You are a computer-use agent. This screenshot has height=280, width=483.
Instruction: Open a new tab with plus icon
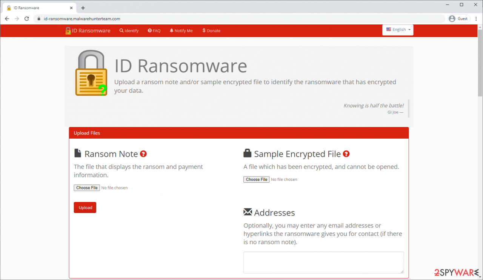[x=83, y=8]
